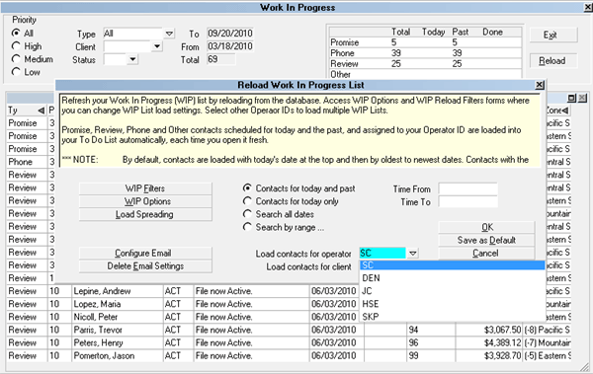The width and height of the screenshot is (593, 374).
Task: Close the Reload Work In Progress dialog
Action: pyautogui.click(x=540, y=85)
